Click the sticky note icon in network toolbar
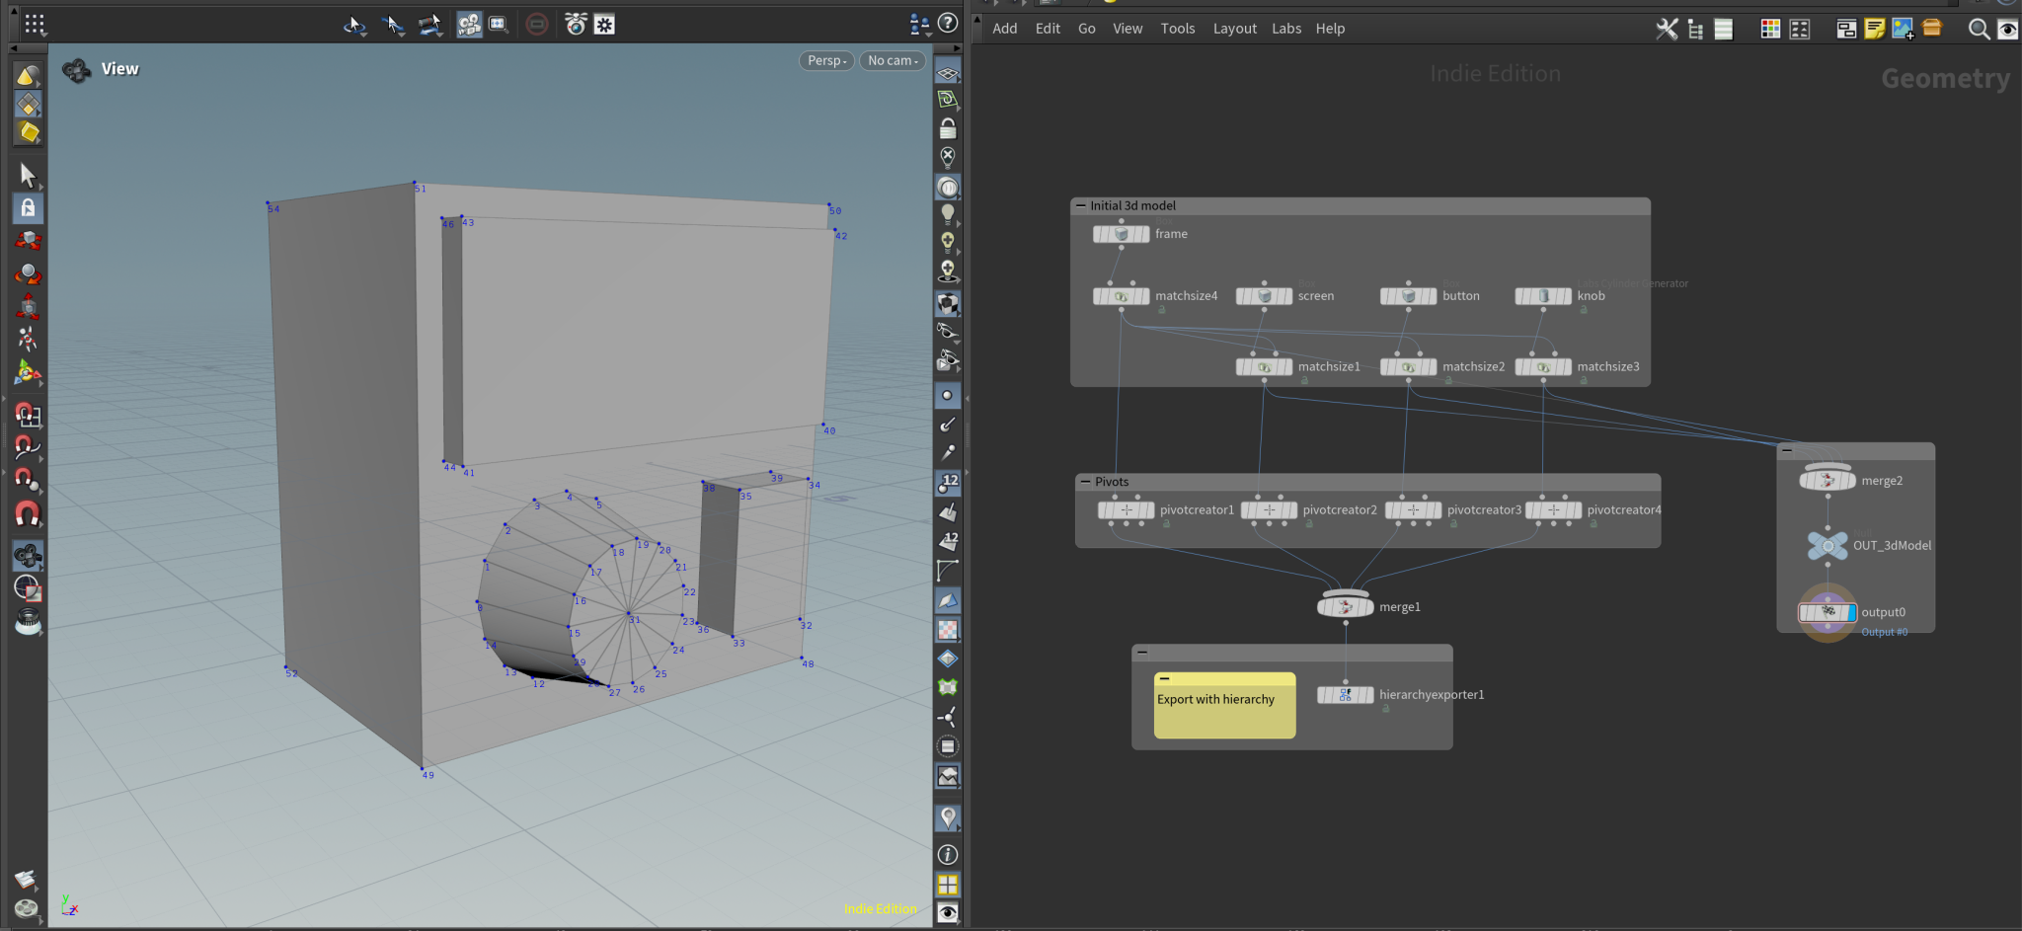The height and width of the screenshot is (931, 2022). click(x=1874, y=29)
